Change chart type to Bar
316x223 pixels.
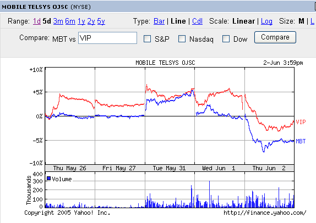159,21
